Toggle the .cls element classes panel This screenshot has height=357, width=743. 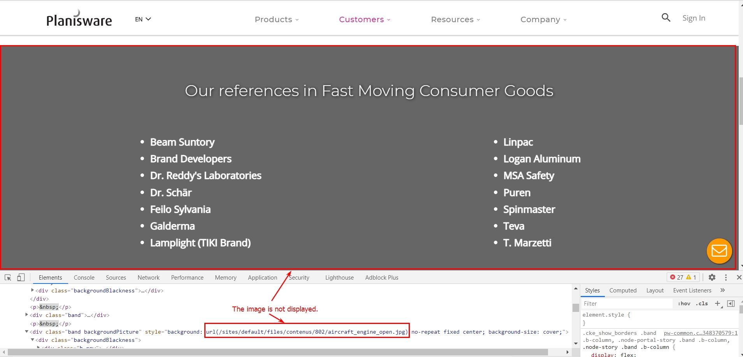702,304
